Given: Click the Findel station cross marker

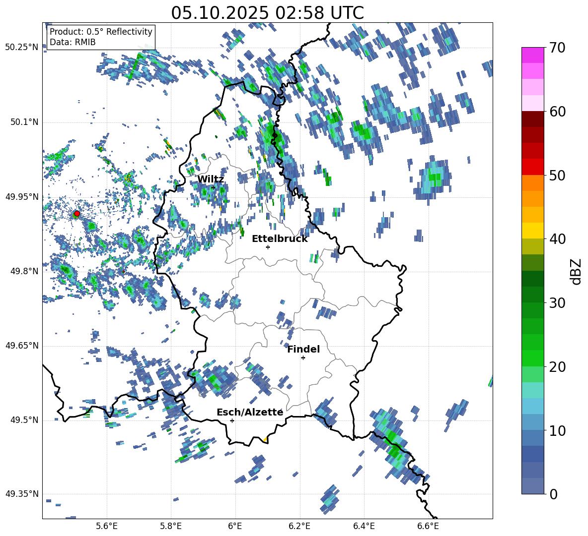Looking at the screenshot, I should pos(303,358).
